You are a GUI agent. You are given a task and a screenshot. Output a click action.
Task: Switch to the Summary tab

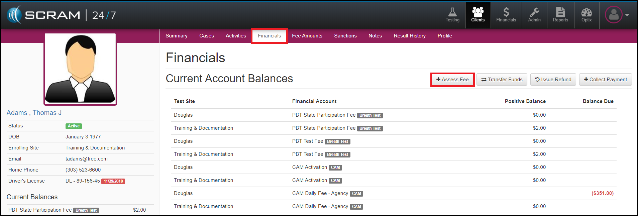(x=177, y=36)
